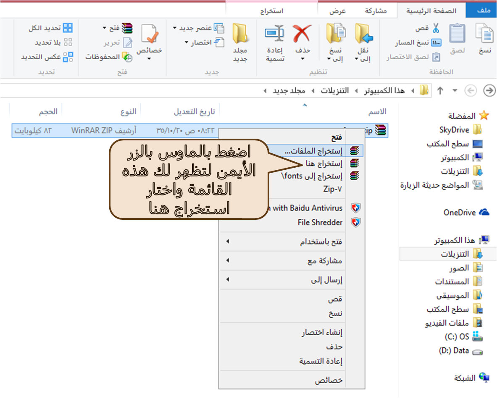Open the Share (مشاركة) ribbon tab
This screenshot has width=497, height=398.
(x=376, y=11)
